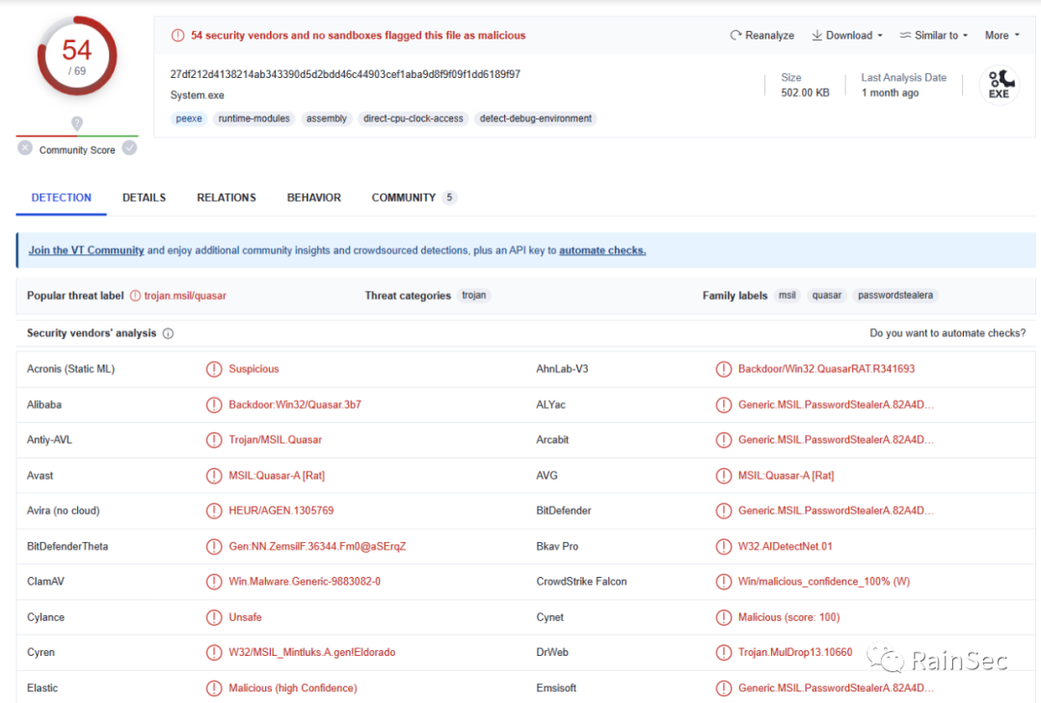Click the Win.Malware.Generic-9883082-0 detection

pos(304,582)
